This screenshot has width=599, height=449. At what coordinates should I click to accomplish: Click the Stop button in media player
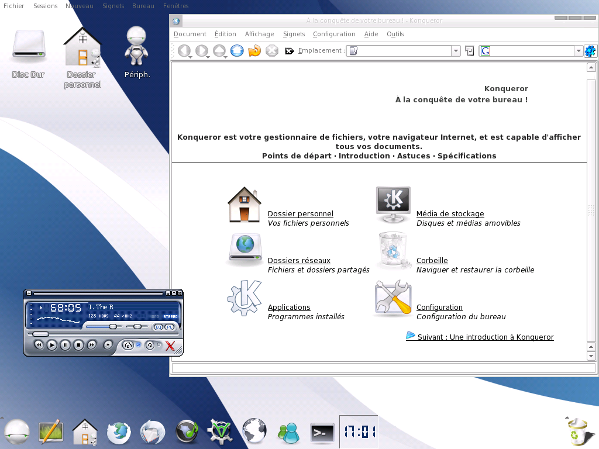[79, 345]
